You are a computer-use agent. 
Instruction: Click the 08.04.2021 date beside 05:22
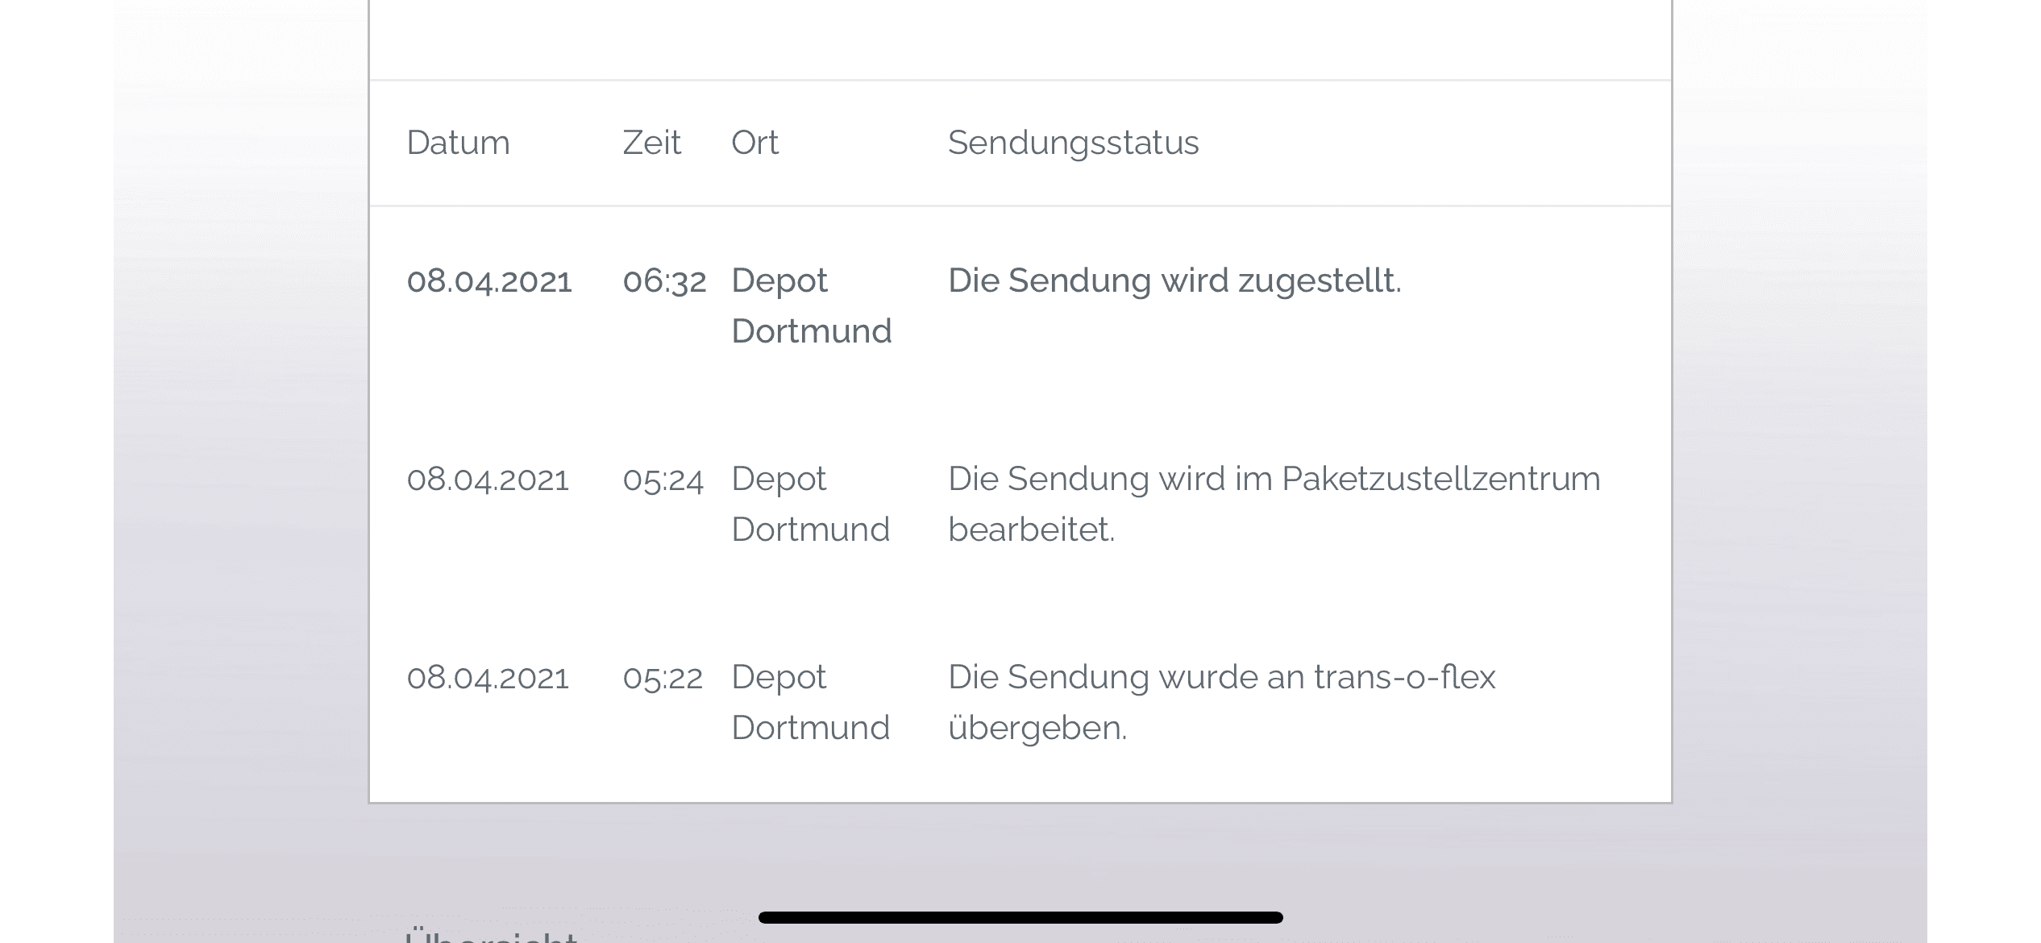coord(488,678)
